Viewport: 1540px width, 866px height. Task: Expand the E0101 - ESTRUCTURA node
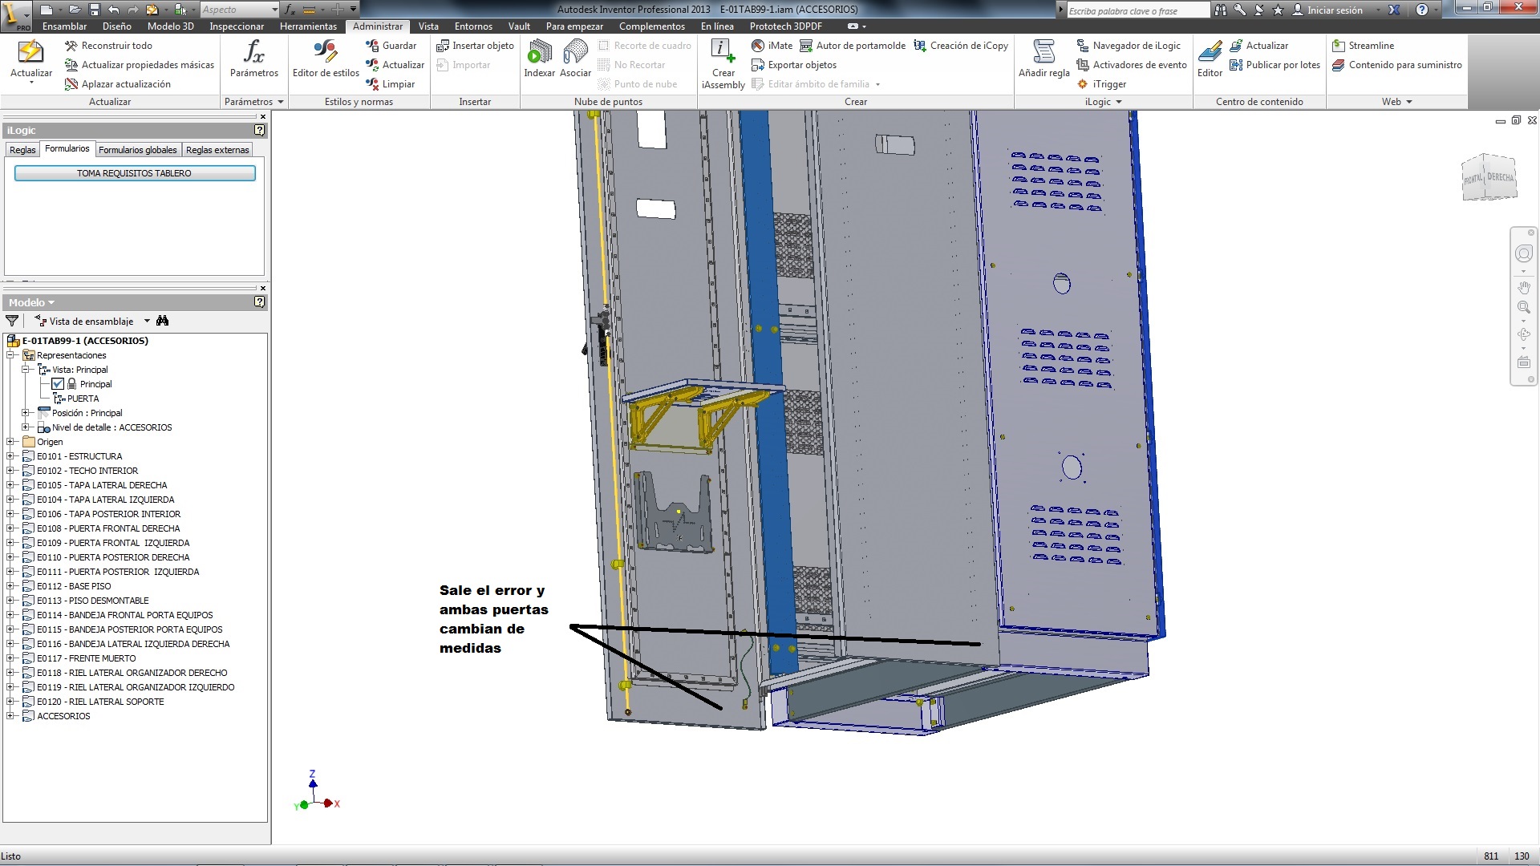(x=10, y=456)
